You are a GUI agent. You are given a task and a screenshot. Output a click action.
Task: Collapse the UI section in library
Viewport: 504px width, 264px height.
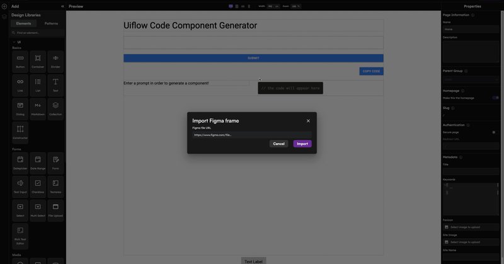point(14,42)
